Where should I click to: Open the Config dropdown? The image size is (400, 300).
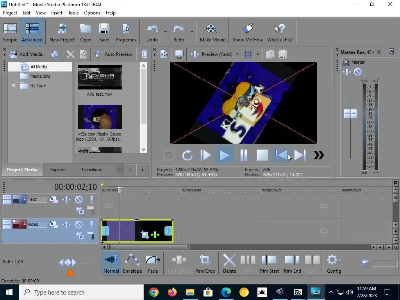click(x=334, y=264)
